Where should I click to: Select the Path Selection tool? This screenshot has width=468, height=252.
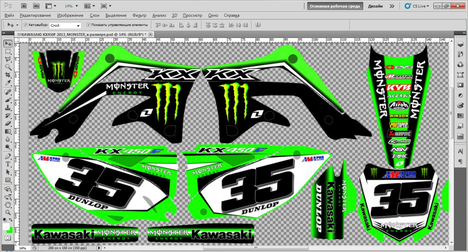tap(8, 172)
